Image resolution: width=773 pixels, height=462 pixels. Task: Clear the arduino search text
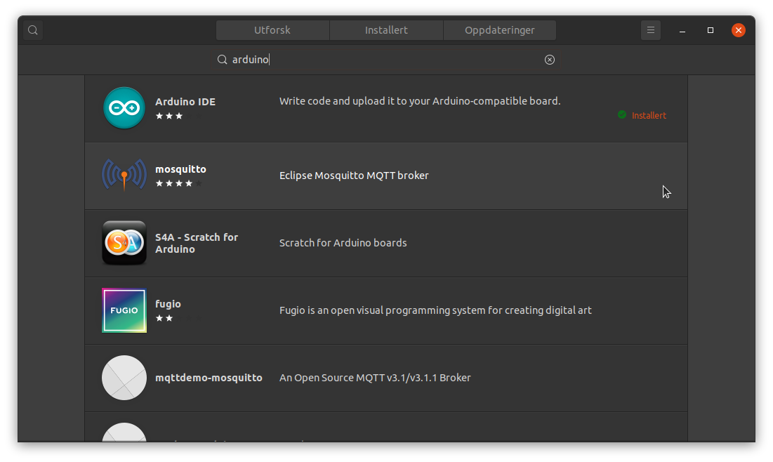[549, 60]
